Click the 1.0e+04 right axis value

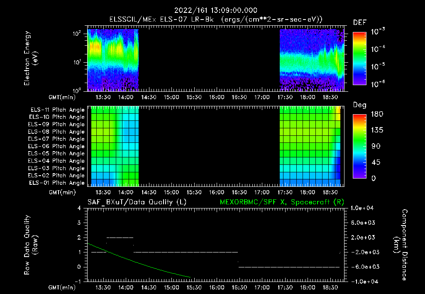[362, 208]
